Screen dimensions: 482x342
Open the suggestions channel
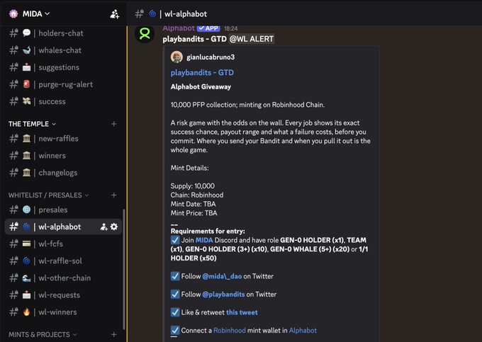63,67
